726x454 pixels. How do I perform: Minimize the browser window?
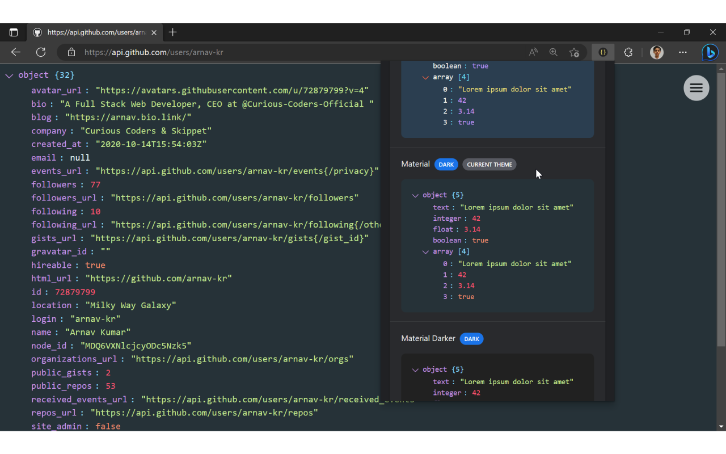tap(661, 32)
